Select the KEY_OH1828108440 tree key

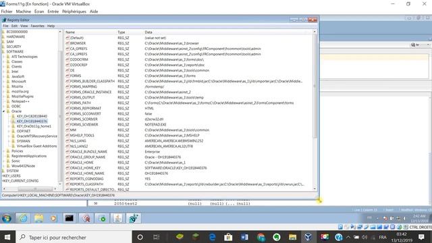(32, 116)
